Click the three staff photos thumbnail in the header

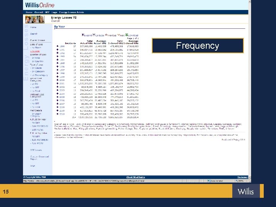34,20
